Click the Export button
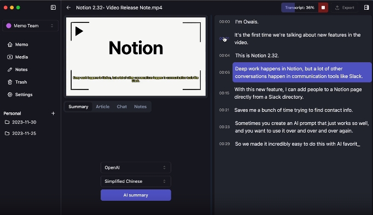Viewport: 373px width, 215px height. (x=345, y=8)
